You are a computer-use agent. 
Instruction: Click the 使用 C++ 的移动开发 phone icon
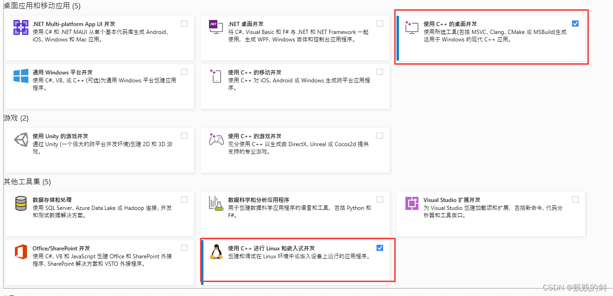tap(216, 76)
